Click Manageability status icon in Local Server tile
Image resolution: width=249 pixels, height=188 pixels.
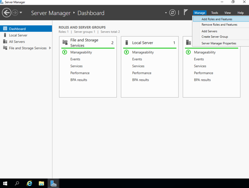[126, 52]
